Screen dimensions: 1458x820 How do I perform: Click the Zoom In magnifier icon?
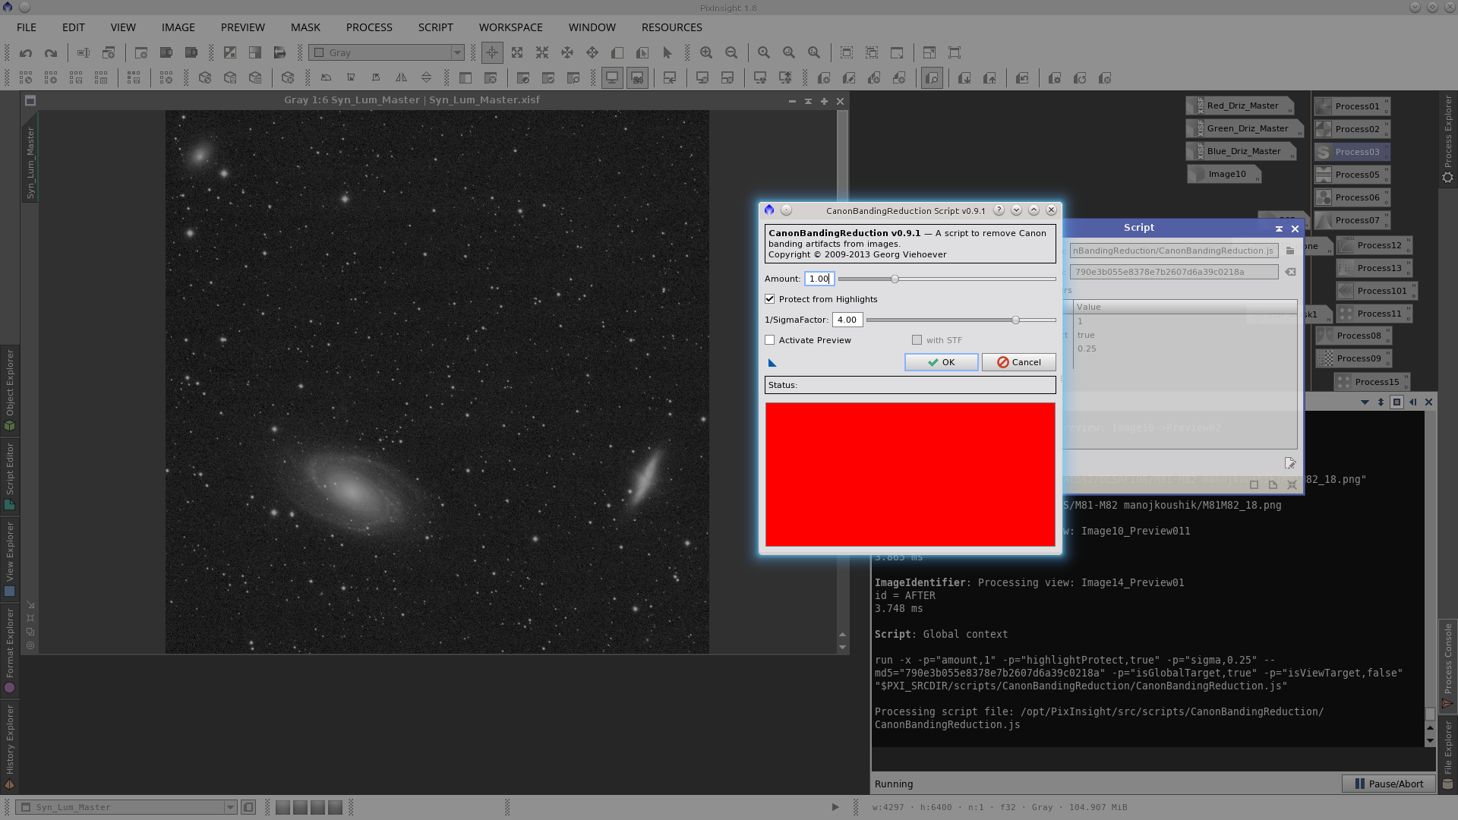click(x=706, y=52)
